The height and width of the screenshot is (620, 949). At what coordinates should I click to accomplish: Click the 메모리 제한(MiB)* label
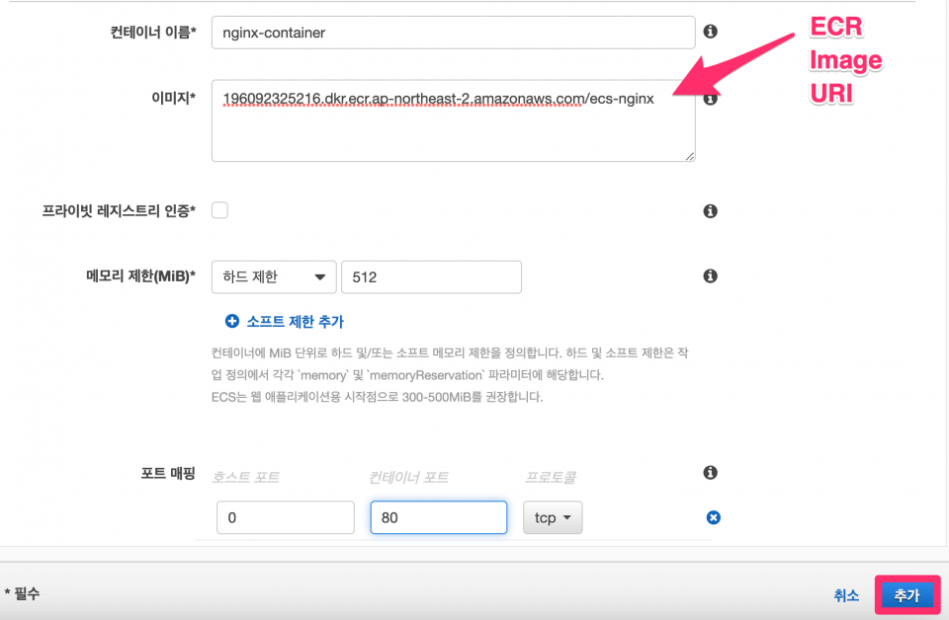(141, 276)
